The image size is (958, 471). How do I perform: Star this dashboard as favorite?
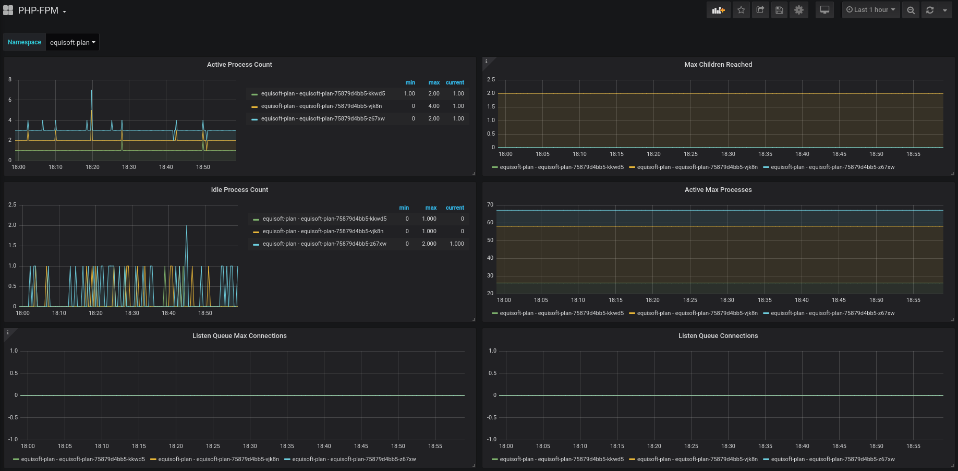pyautogui.click(x=741, y=10)
